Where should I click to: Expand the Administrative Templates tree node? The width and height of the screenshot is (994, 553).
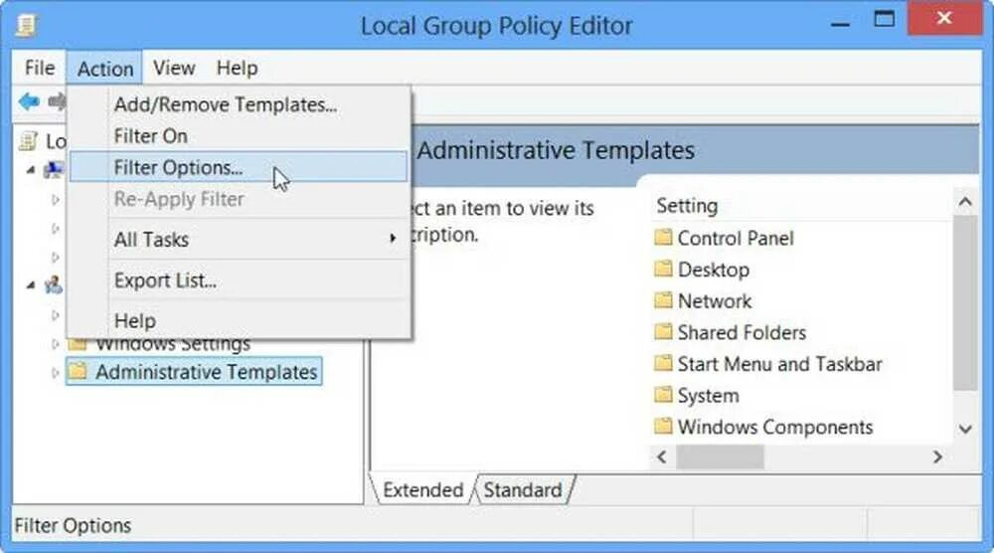[x=55, y=373]
